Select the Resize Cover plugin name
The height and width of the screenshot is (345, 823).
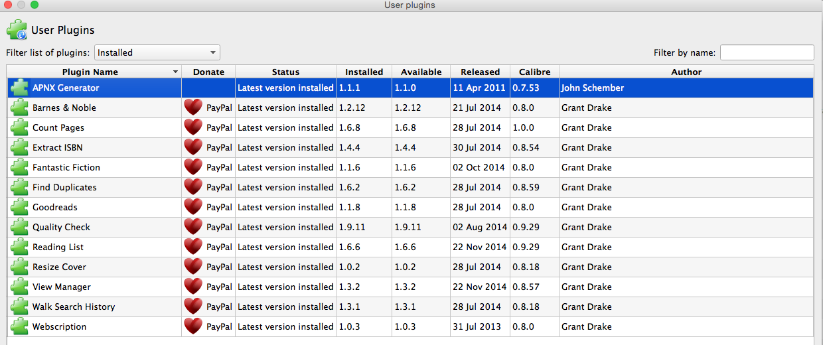[59, 267]
